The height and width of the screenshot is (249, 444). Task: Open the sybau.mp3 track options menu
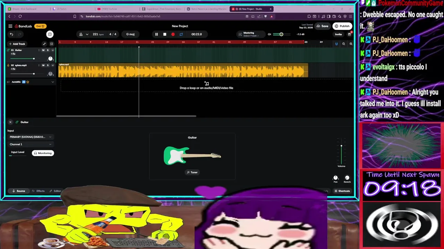tap(39, 65)
